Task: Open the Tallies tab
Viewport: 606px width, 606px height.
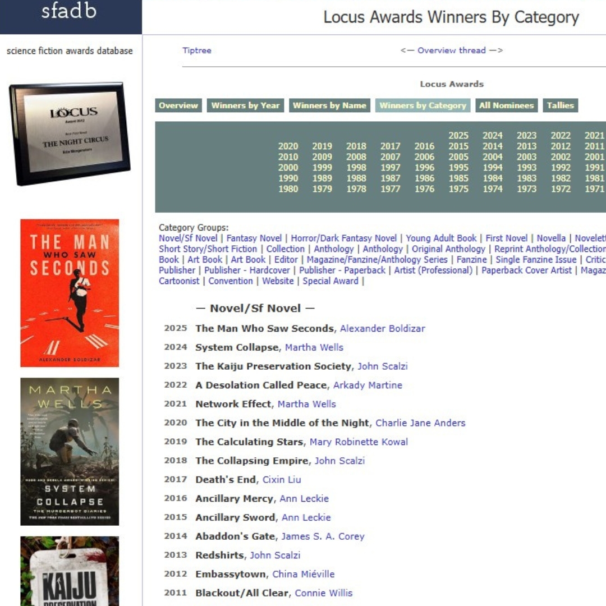Action: click(x=560, y=105)
